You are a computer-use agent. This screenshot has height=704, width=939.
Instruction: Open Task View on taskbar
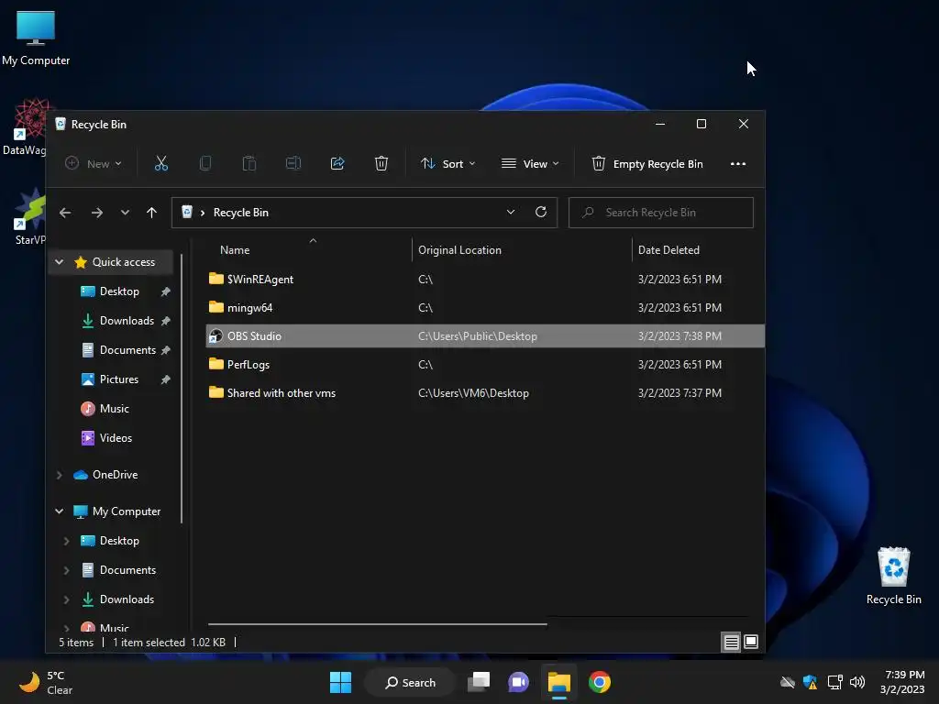coord(479,682)
